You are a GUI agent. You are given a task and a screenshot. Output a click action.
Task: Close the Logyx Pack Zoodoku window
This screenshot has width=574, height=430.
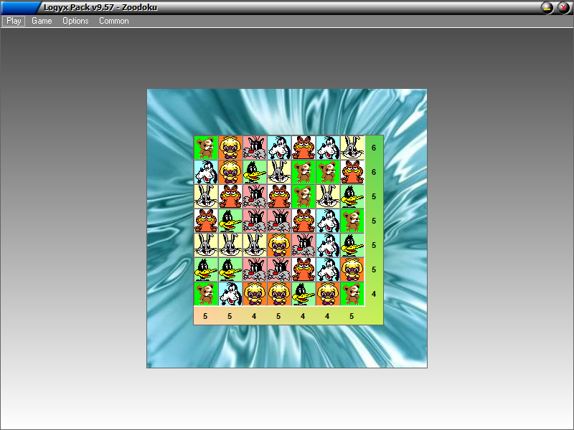(564, 8)
